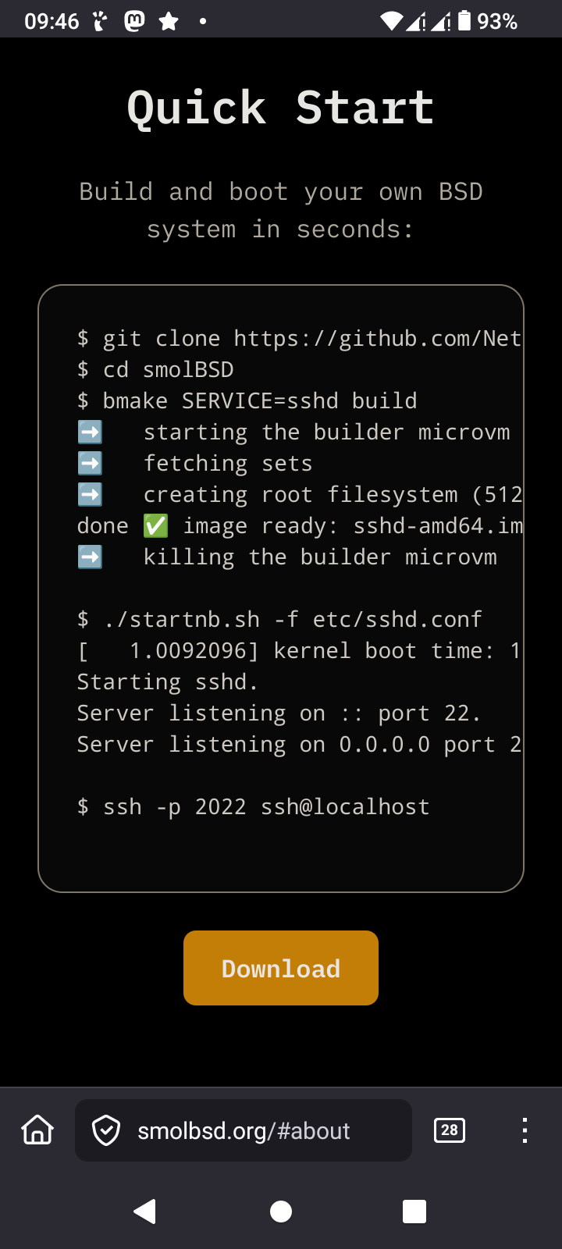
Task: Click the git clone command line
Action: click(300, 338)
